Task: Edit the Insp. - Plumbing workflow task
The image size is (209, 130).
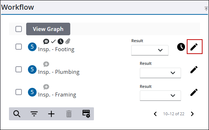Action: click(x=194, y=70)
